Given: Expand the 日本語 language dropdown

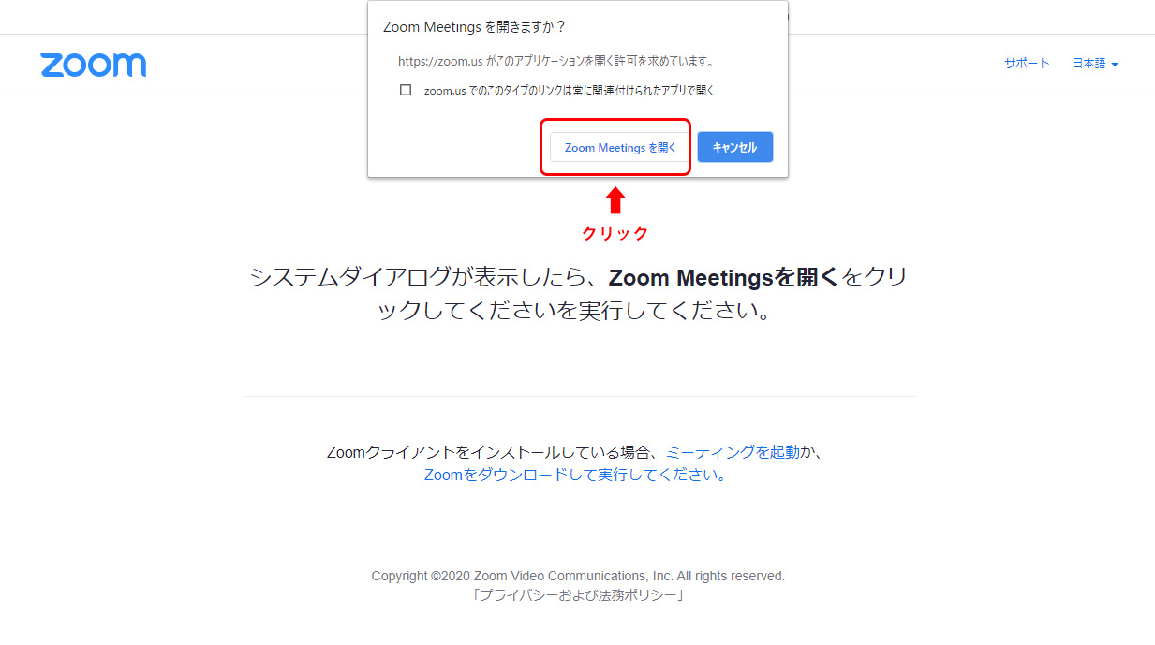Looking at the screenshot, I should pyautogui.click(x=1095, y=64).
